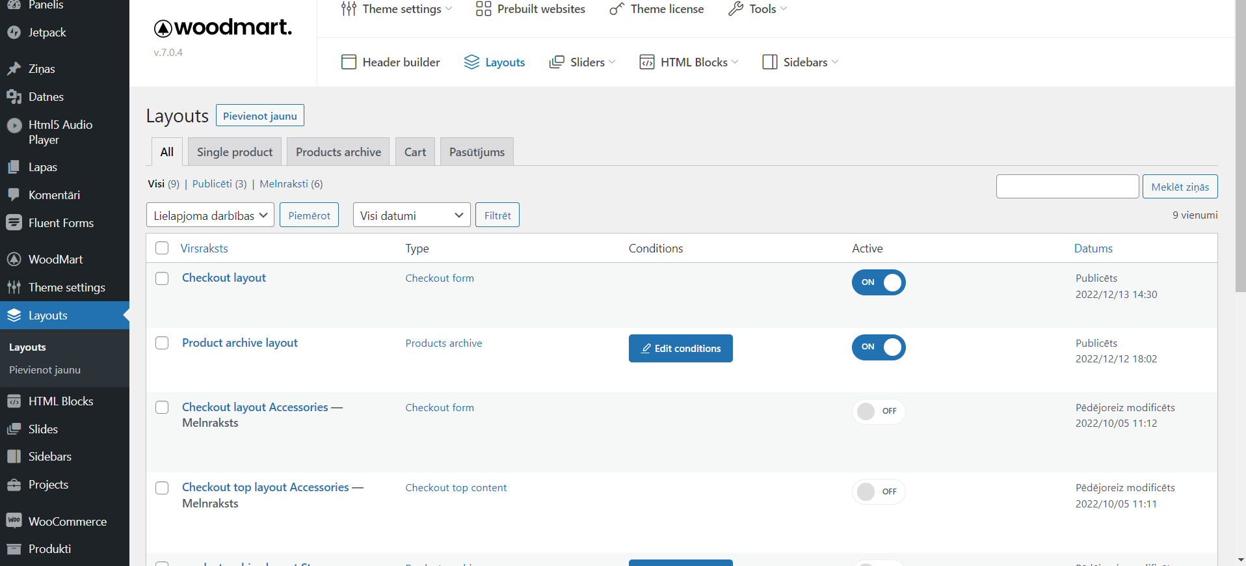Screen dimensions: 1246x566
Task: Click the Layouts stack icon in sidebar
Action: point(14,316)
